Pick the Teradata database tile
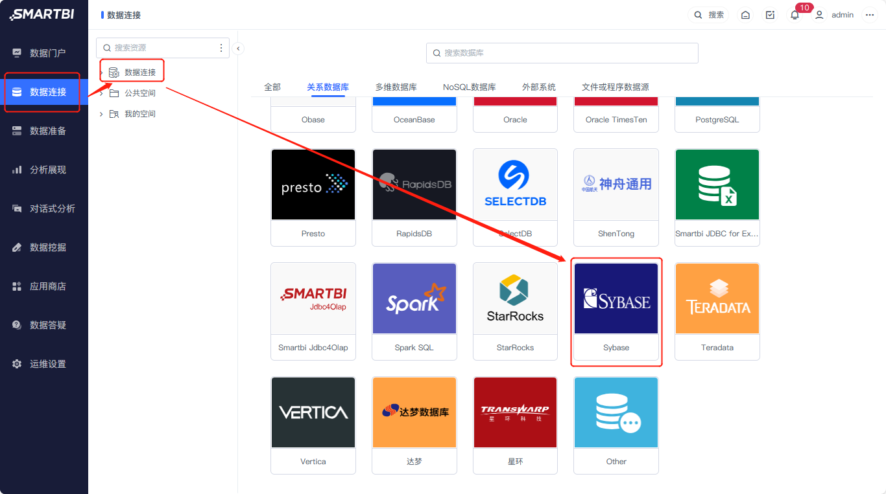This screenshot has width=886, height=494. 717,311
